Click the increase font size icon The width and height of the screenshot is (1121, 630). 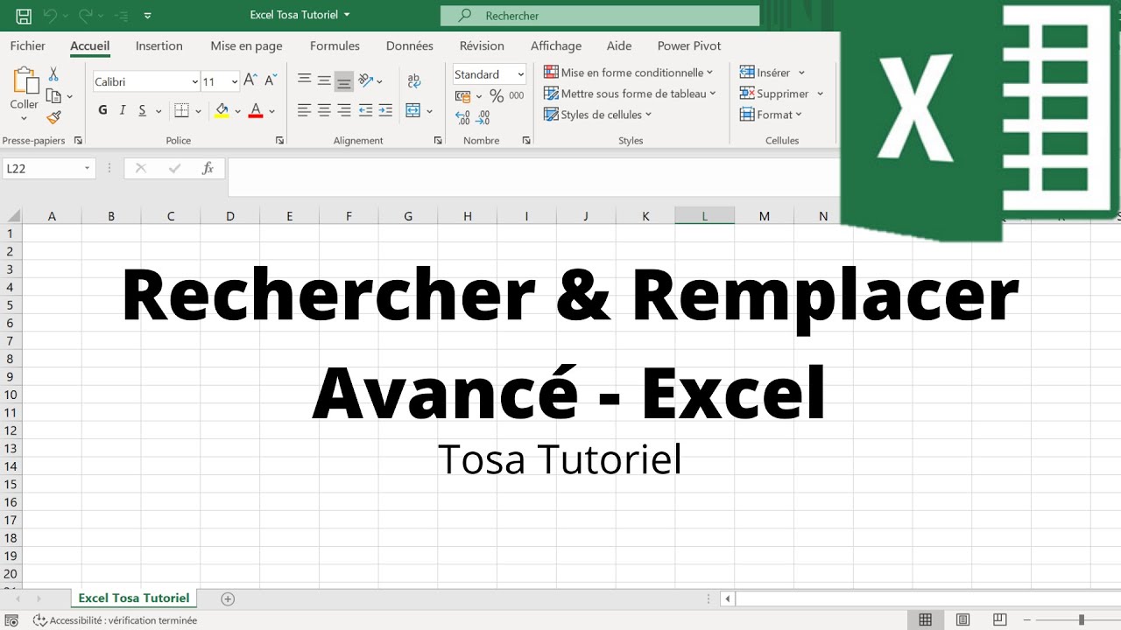(250, 80)
